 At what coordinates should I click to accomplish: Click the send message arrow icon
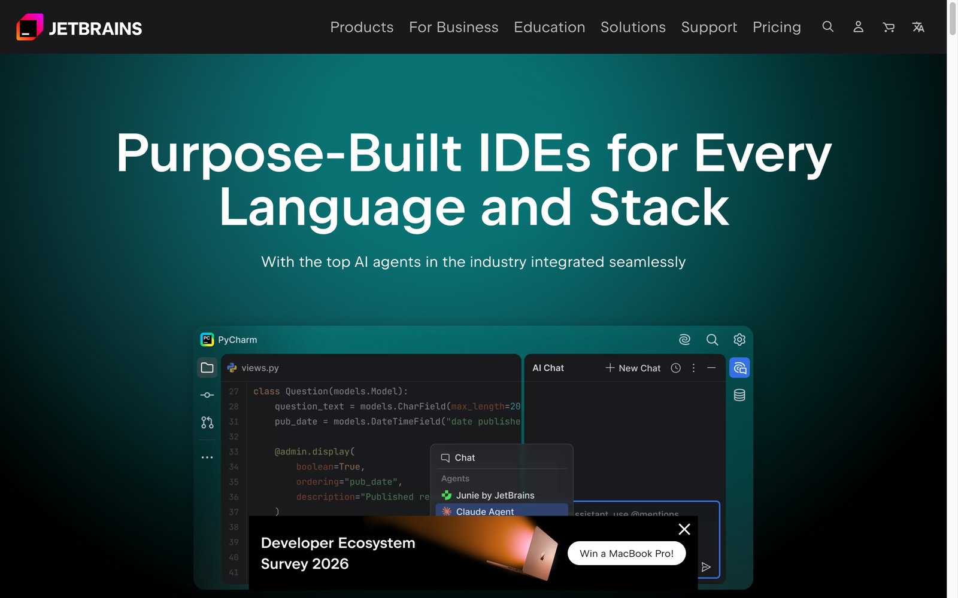(x=706, y=567)
